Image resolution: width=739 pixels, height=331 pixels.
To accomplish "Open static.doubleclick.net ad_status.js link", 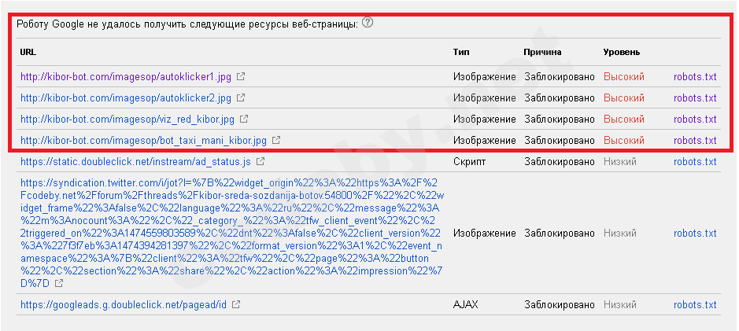I will [x=135, y=162].
